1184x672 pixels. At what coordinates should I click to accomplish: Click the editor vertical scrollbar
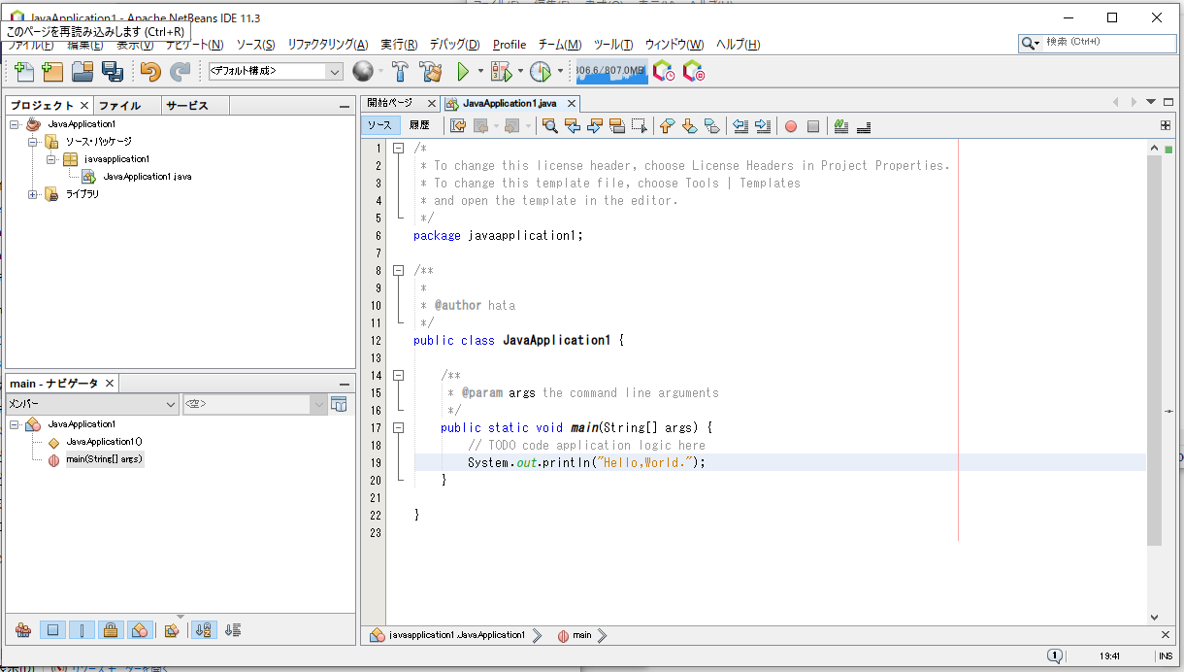coord(1154,350)
